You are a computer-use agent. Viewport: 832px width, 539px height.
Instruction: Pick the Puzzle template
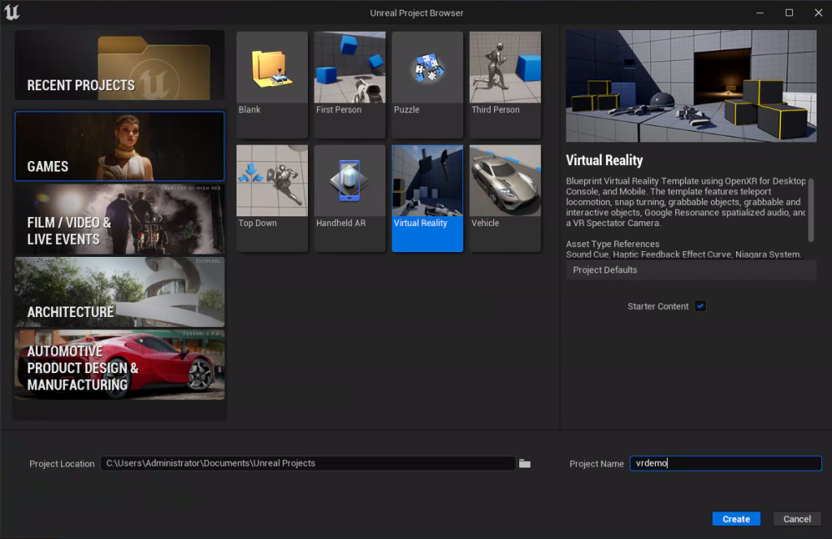[x=427, y=85]
